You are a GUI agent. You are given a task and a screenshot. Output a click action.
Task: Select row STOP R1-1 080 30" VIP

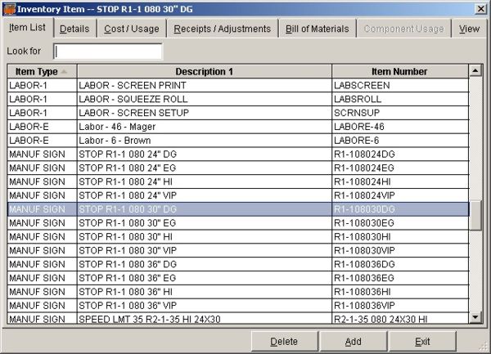[x=238, y=250]
